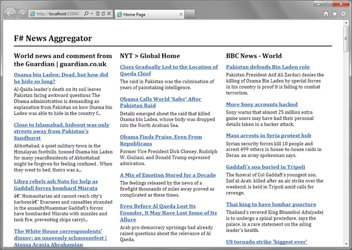Click the IE page icon in address bar
The height and width of the screenshot is (250, 352).
pyautogui.click(x=33, y=14)
